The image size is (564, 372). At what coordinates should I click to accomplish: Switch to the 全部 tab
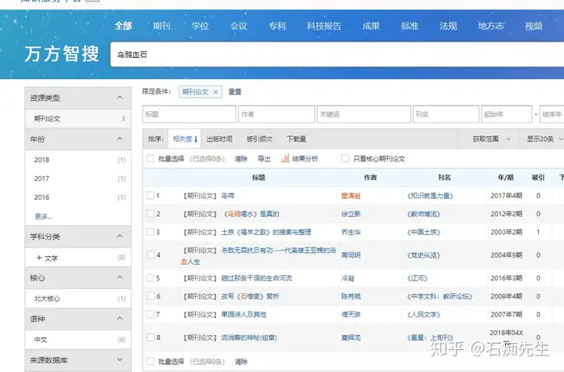[x=123, y=26]
